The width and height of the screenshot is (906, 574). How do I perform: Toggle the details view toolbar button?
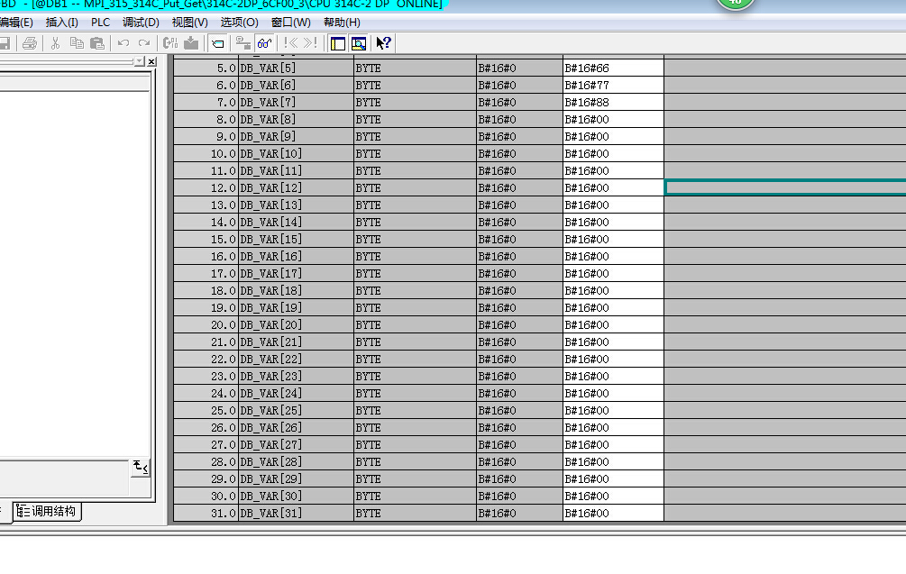pos(359,43)
